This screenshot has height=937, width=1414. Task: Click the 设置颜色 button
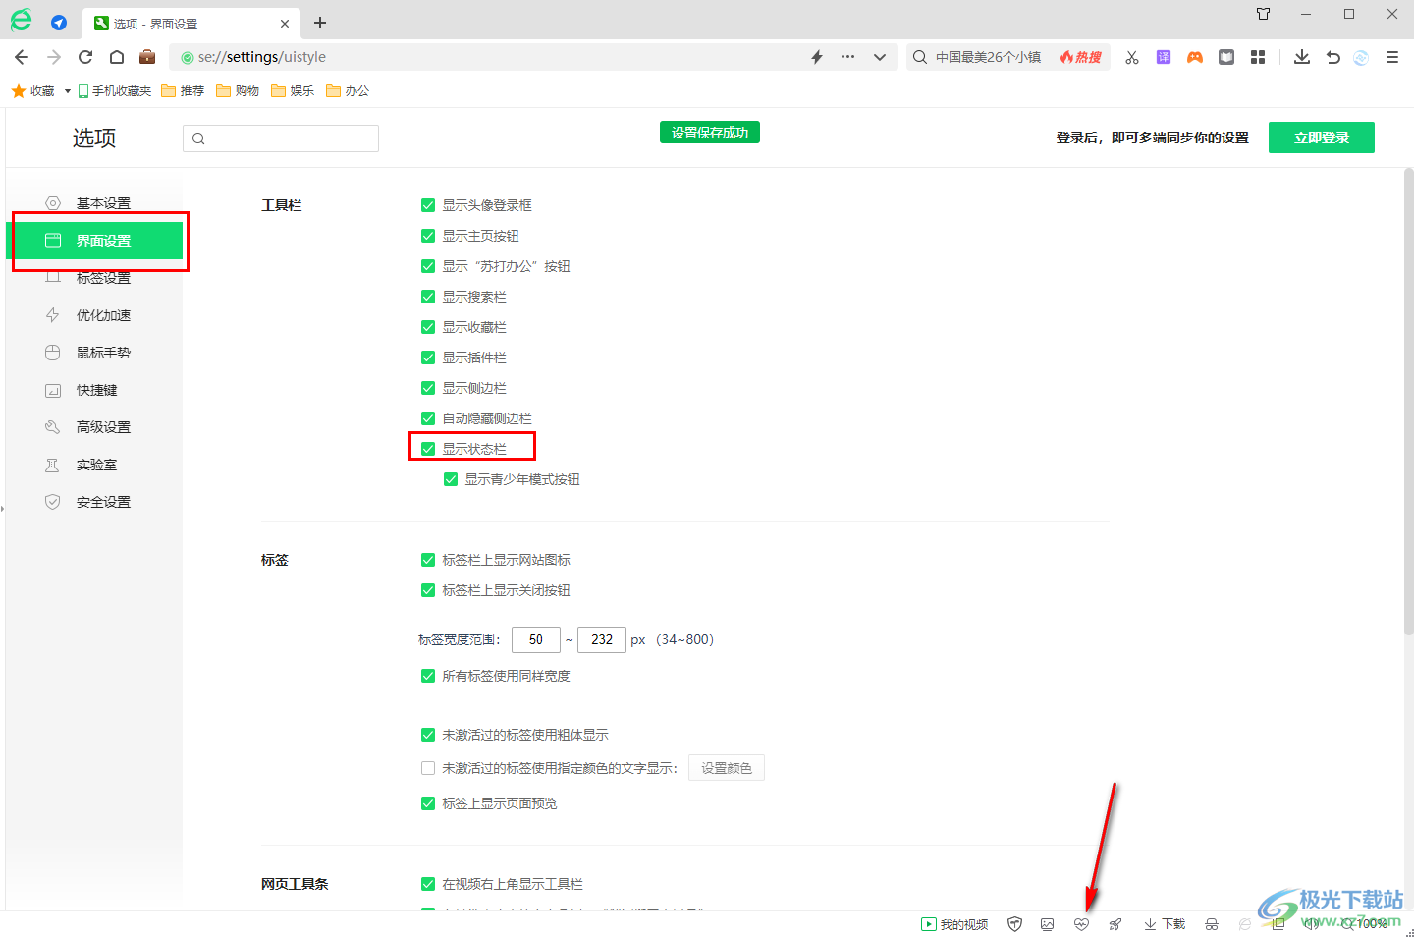pyautogui.click(x=727, y=768)
